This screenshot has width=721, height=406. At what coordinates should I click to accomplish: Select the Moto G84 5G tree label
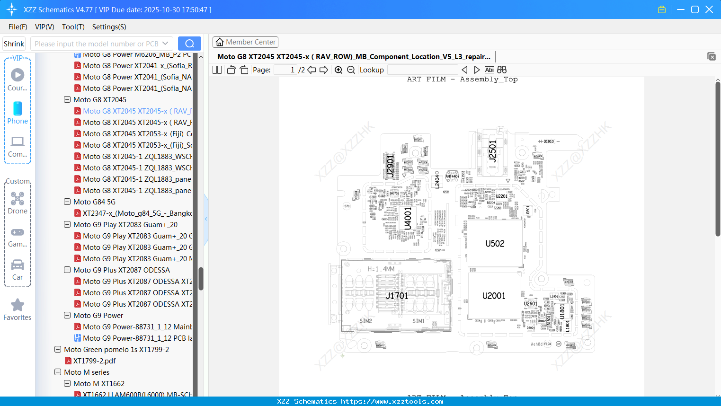pos(94,202)
